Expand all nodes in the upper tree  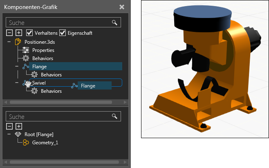pos(19,33)
